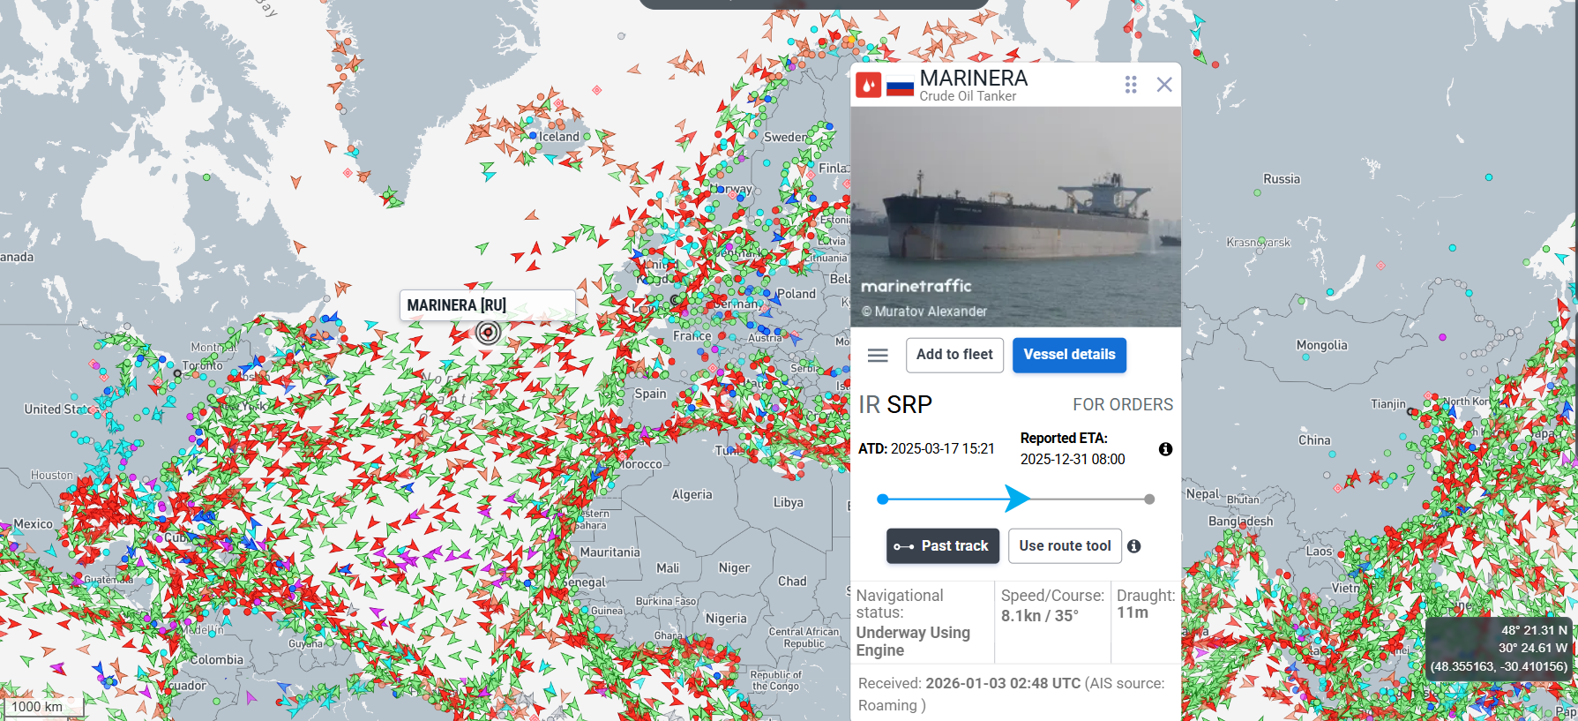Viewport: 1578px width, 721px height.
Task: Open Vessel details
Action: point(1069,355)
